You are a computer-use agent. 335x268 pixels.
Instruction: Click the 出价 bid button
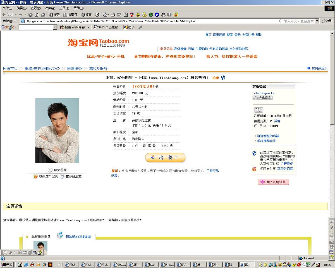point(165,158)
